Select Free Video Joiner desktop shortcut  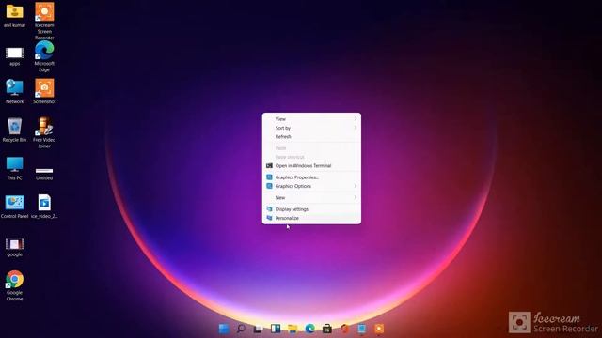coord(44,132)
